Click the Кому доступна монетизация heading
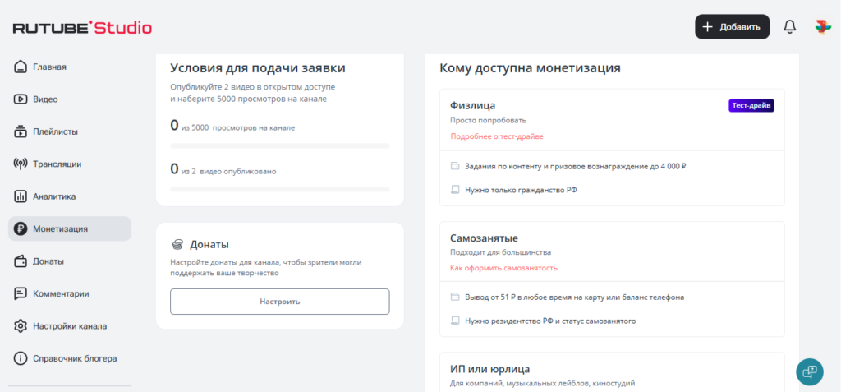Image resolution: width=841 pixels, height=392 pixels. [530, 68]
